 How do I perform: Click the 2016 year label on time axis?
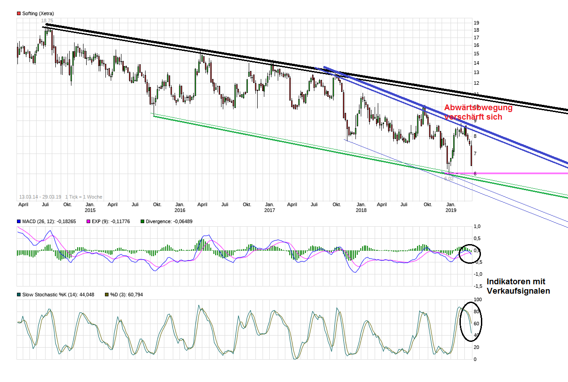point(180,210)
